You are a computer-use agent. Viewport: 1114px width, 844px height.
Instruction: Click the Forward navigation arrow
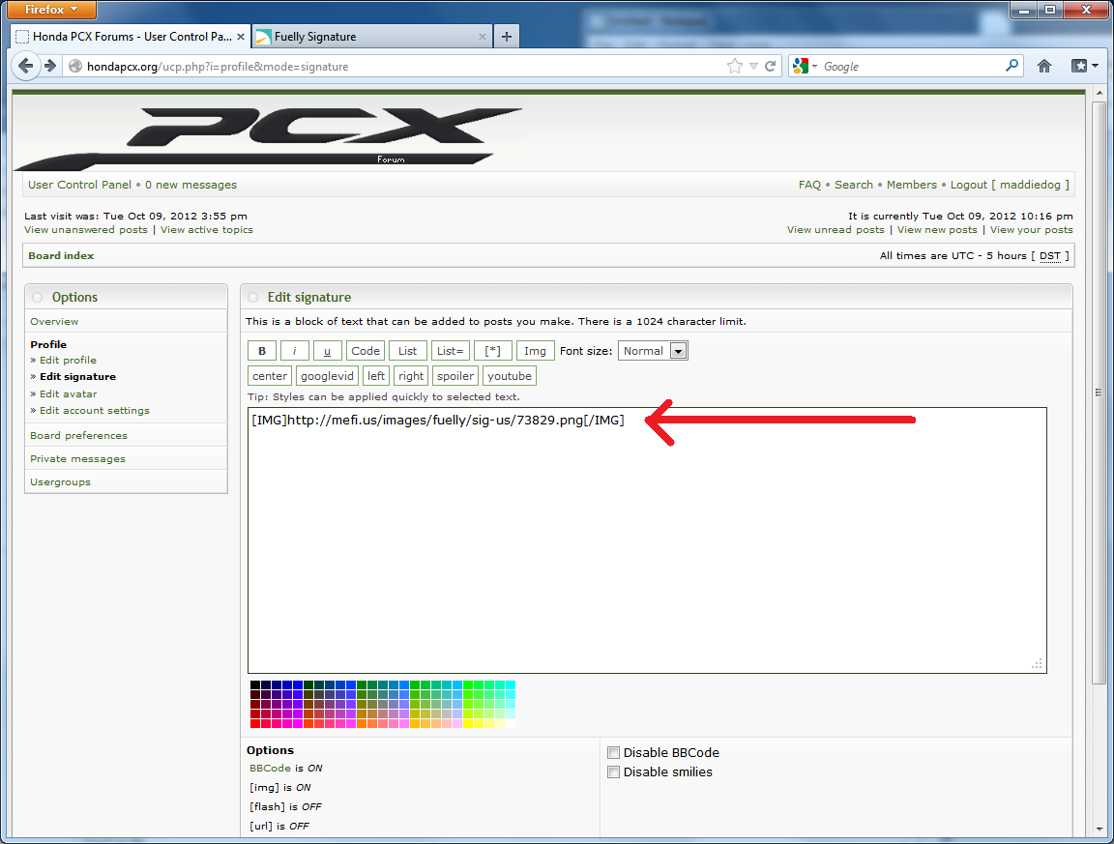click(x=50, y=66)
